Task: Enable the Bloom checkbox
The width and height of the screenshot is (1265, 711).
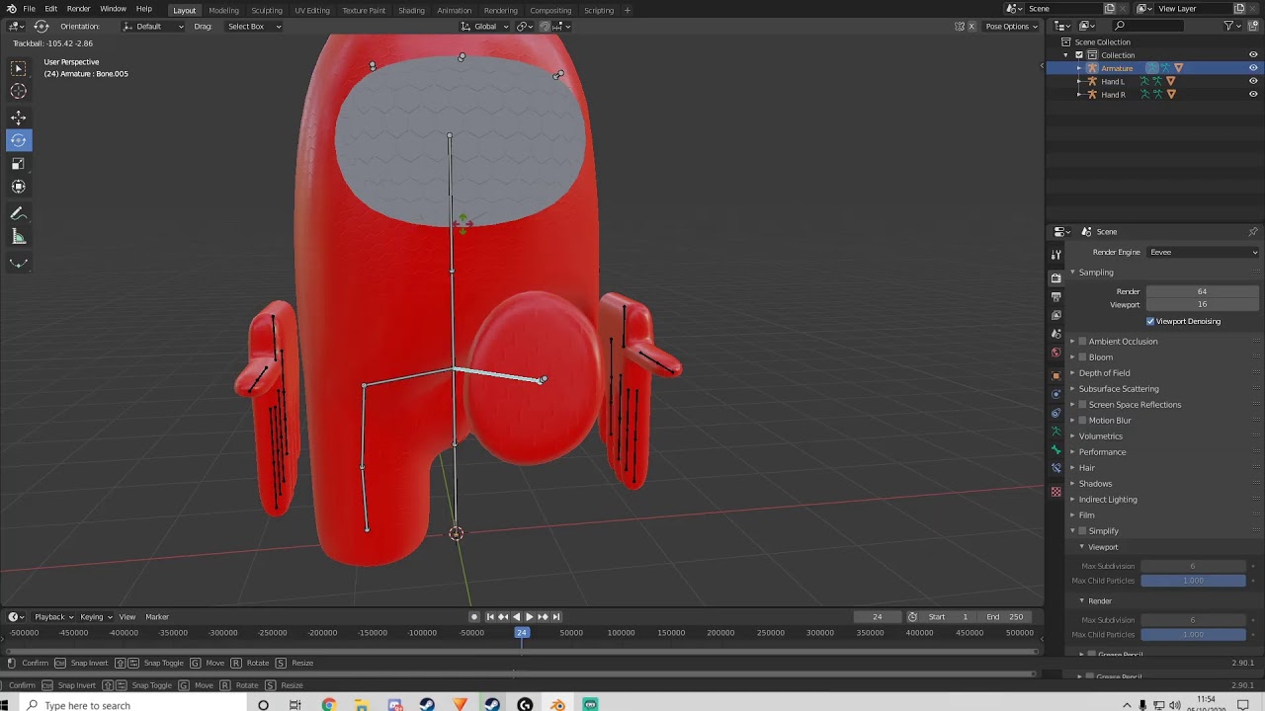Action: pyautogui.click(x=1082, y=357)
